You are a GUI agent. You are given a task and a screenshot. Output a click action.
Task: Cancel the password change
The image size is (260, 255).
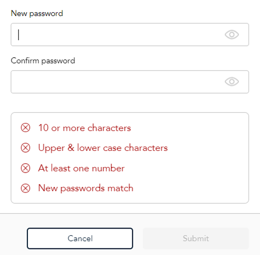pos(80,238)
